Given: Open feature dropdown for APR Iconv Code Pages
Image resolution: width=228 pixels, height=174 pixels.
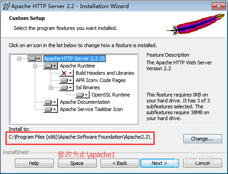Looking at the screenshot, I should 66,80.
